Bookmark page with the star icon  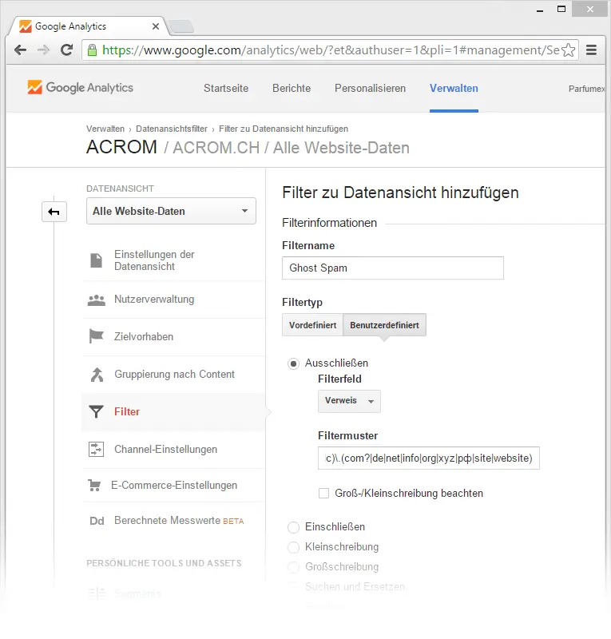569,50
